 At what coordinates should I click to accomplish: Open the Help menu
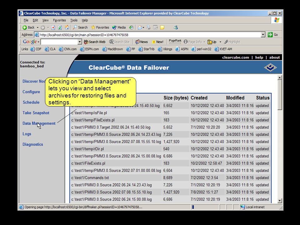click(85, 20)
